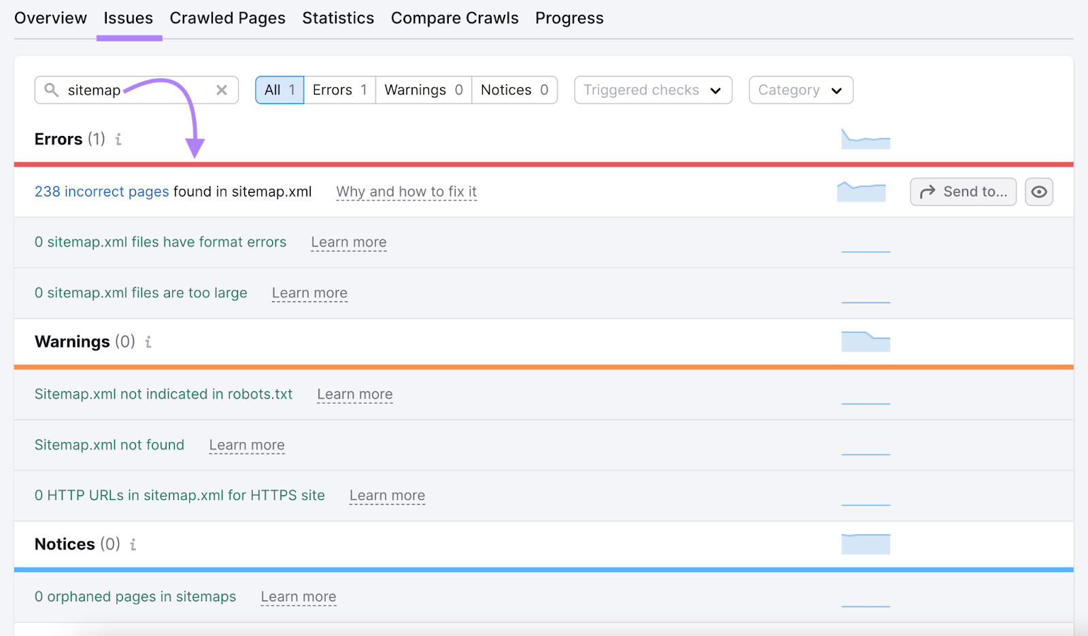Filter issues to show only Warnings

click(x=422, y=89)
